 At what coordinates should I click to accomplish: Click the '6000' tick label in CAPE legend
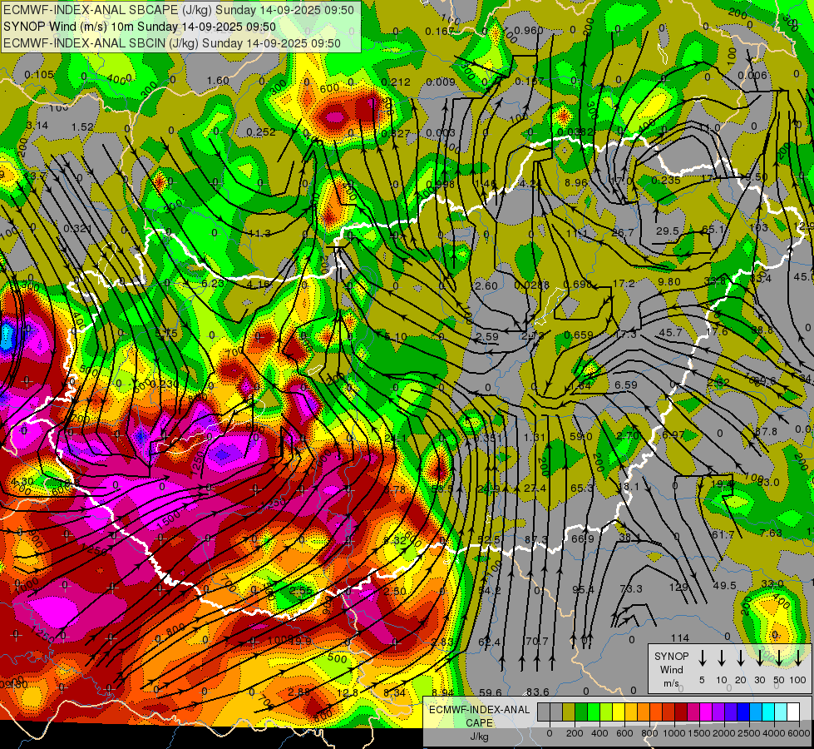click(x=800, y=733)
